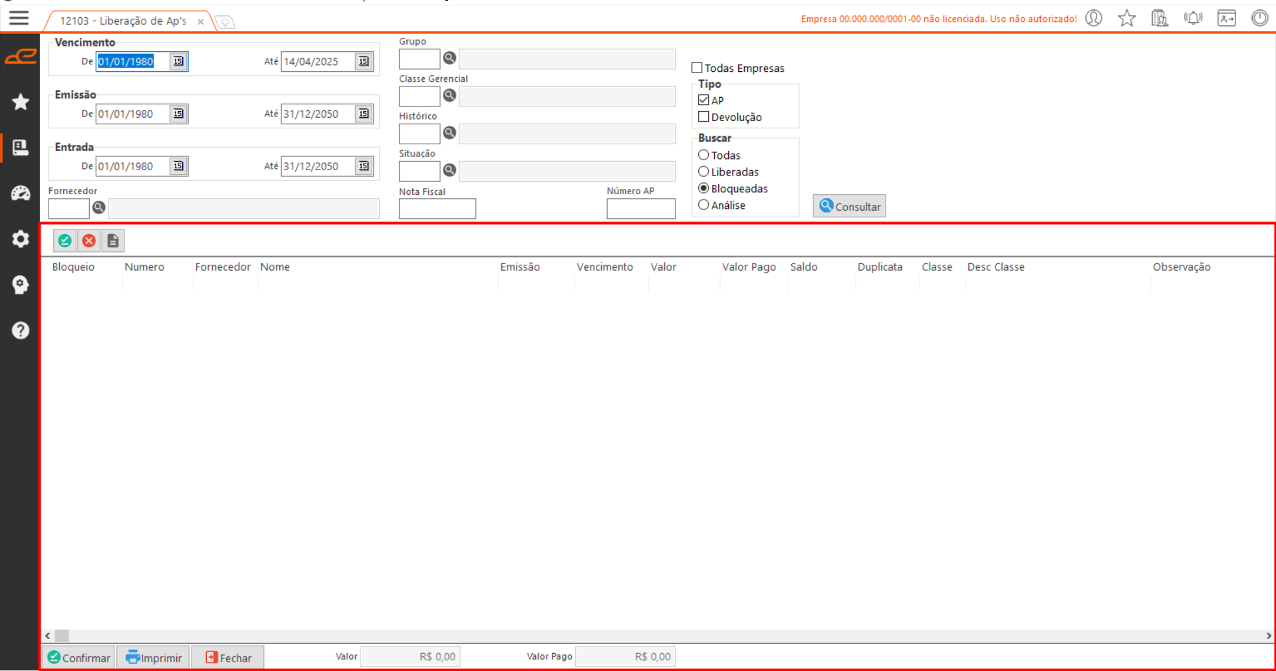
Task: Click the red reject icon in grid toolbar
Action: [x=89, y=241]
